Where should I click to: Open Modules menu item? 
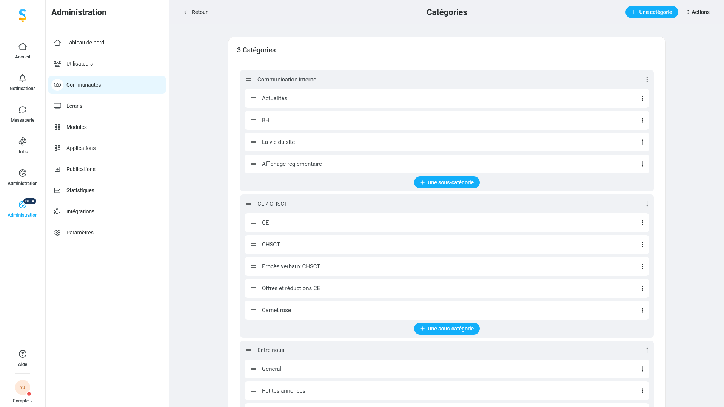pos(107,127)
